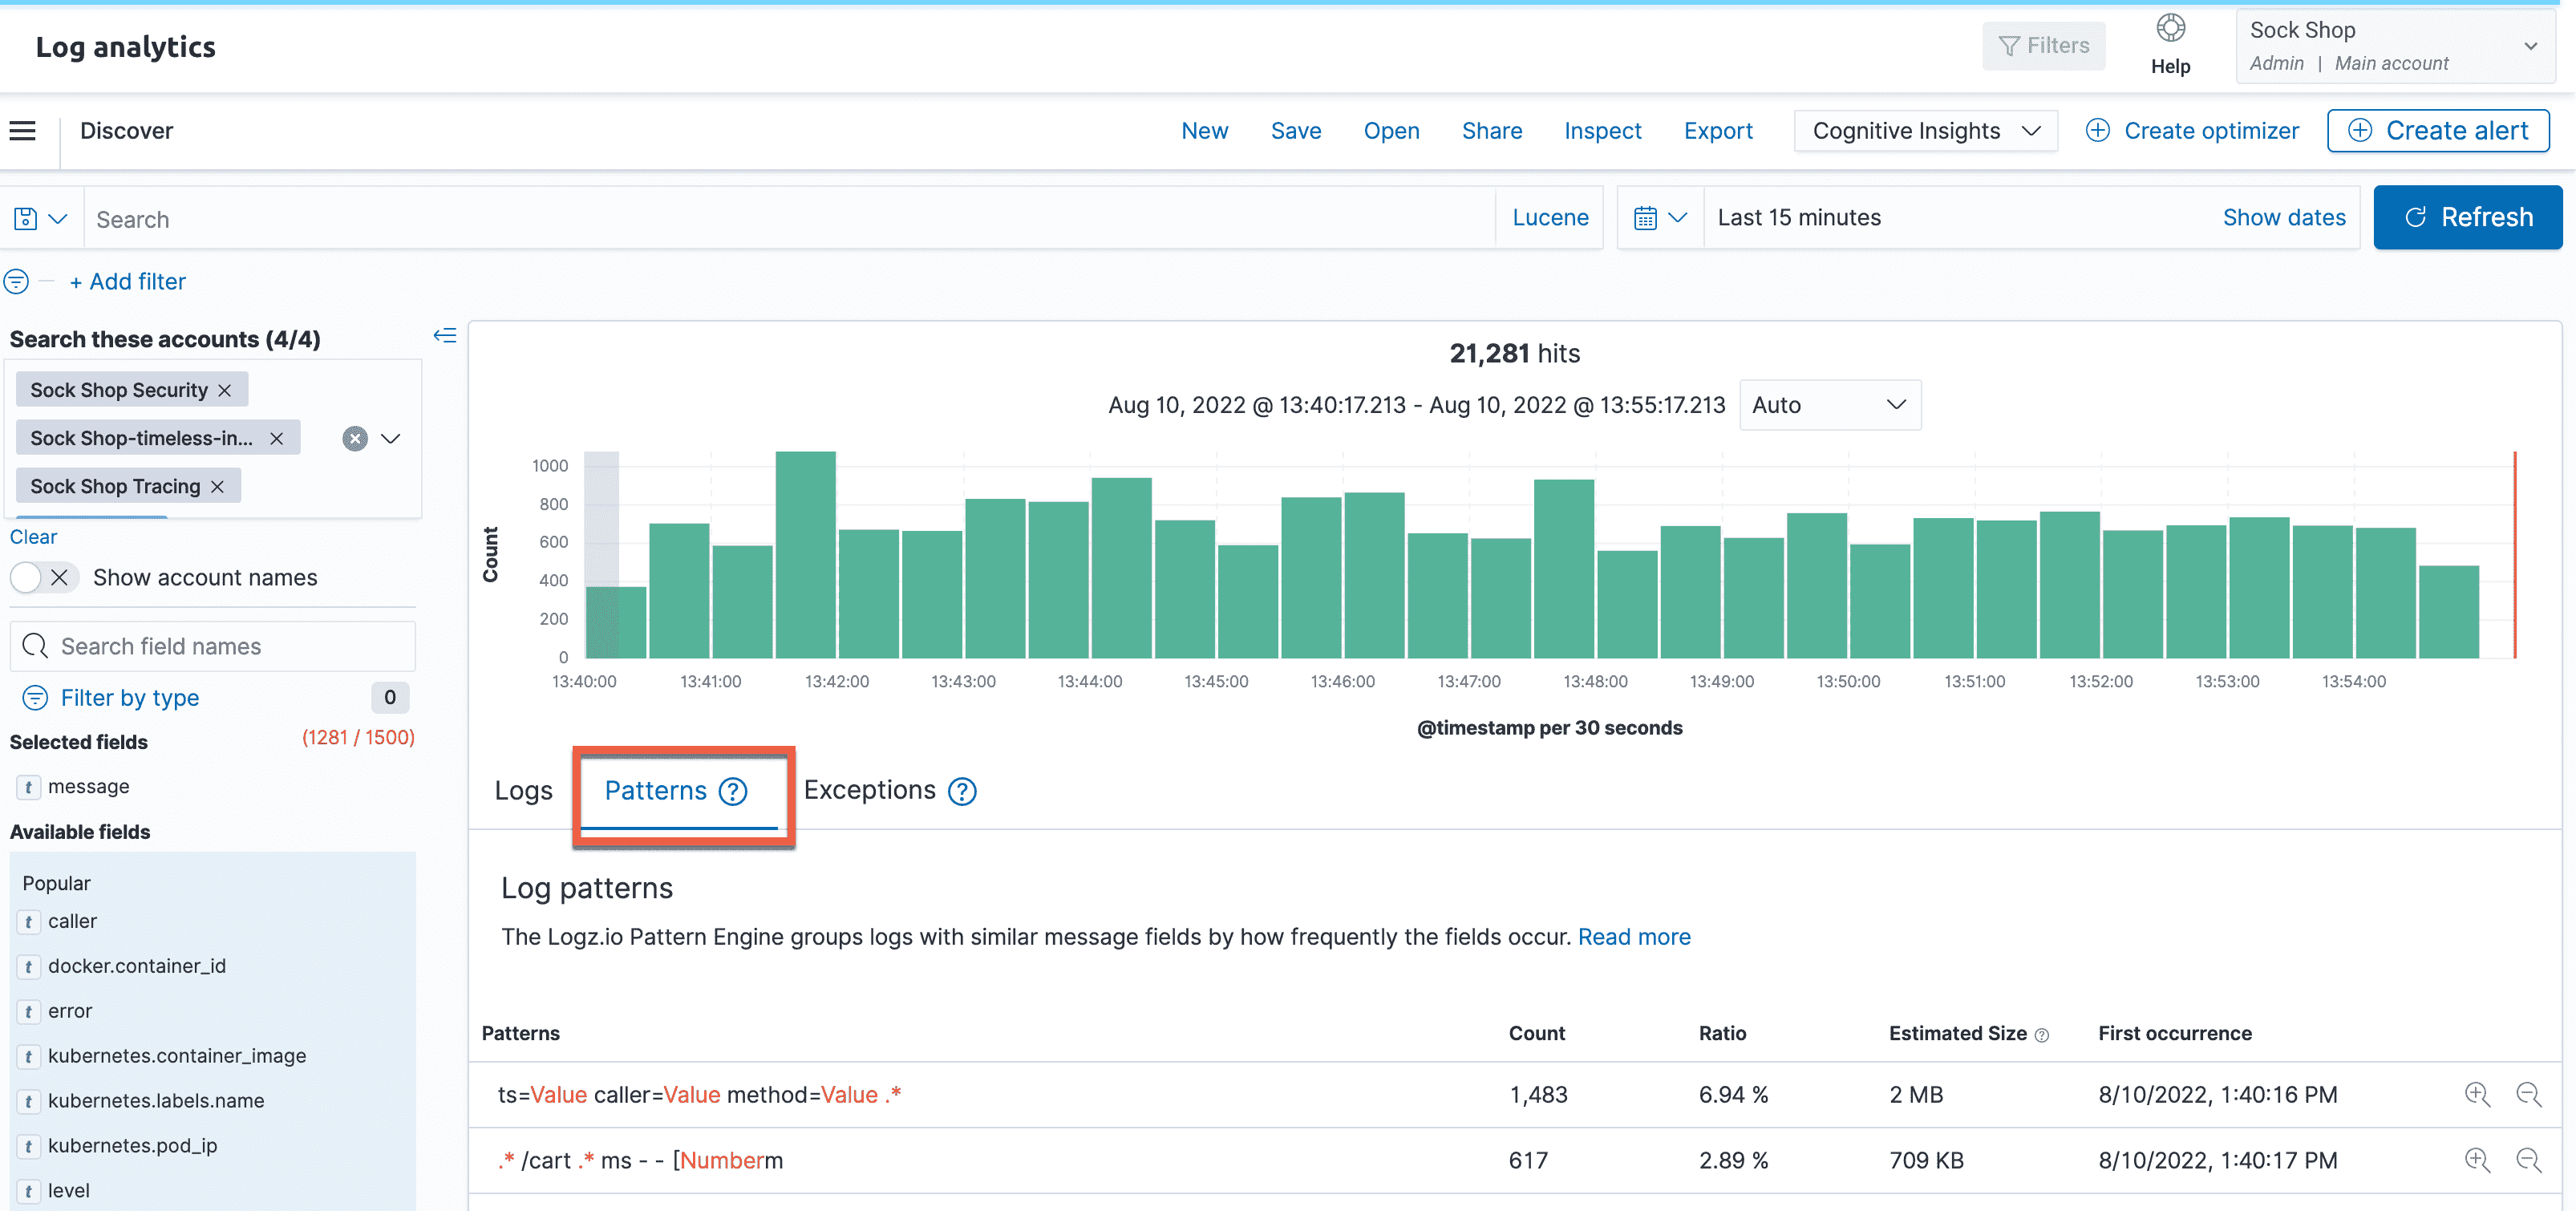Collapse the fields sidebar
The image size is (2576, 1211).
click(444, 336)
